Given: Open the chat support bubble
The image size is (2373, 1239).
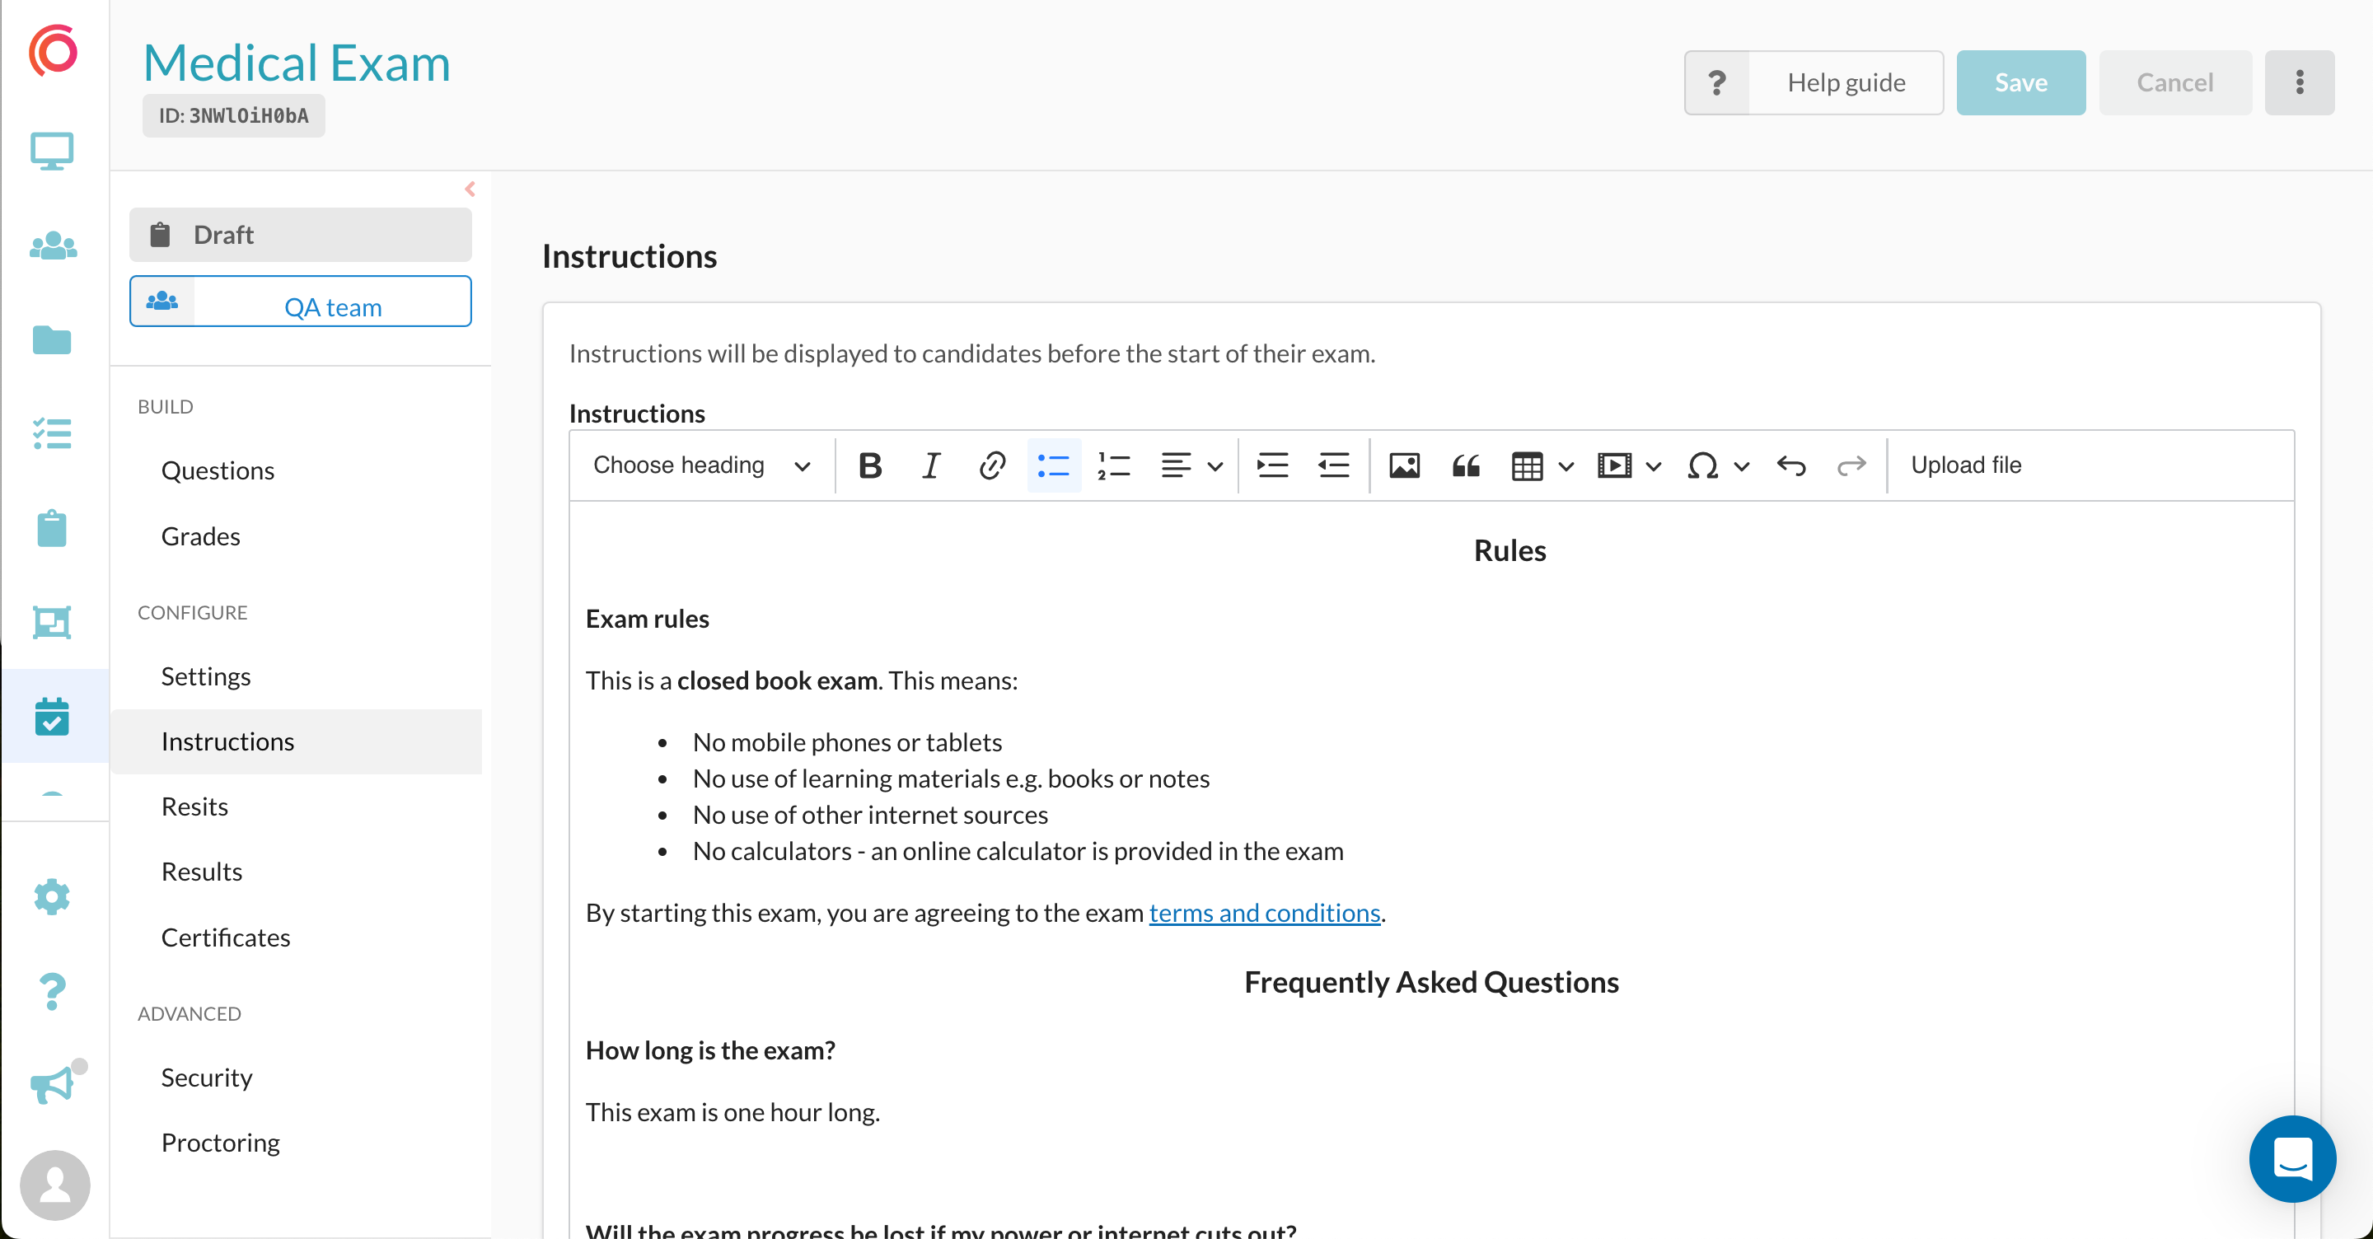Looking at the screenshot, I should (2293, 1160).
